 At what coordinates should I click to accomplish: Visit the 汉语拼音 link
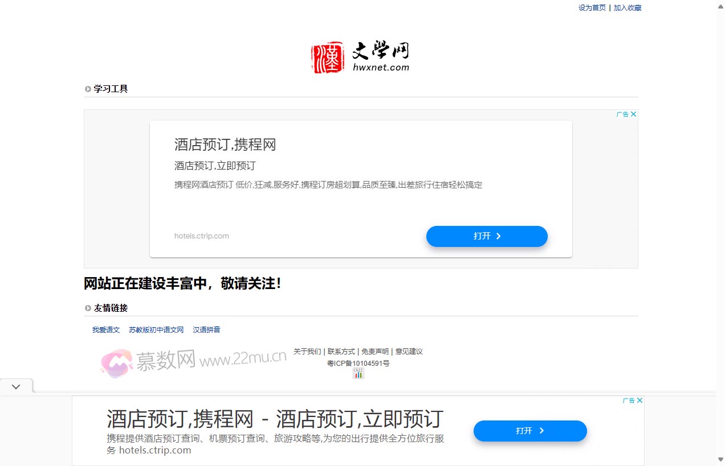point(206,329)
